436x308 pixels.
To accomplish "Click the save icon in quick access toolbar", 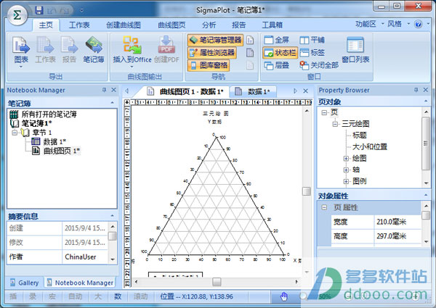I will click(39, 11).
